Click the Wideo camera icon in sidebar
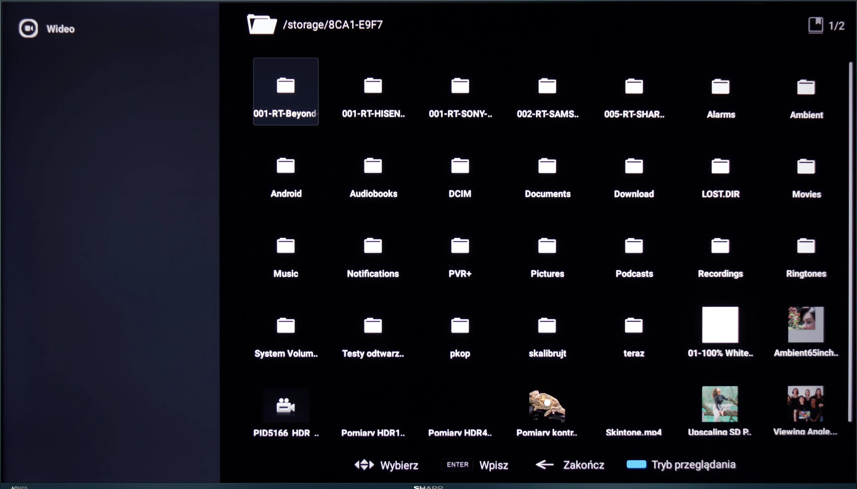Image resolution: width=857 pixels, height=489 pixels. pos(28,28)
